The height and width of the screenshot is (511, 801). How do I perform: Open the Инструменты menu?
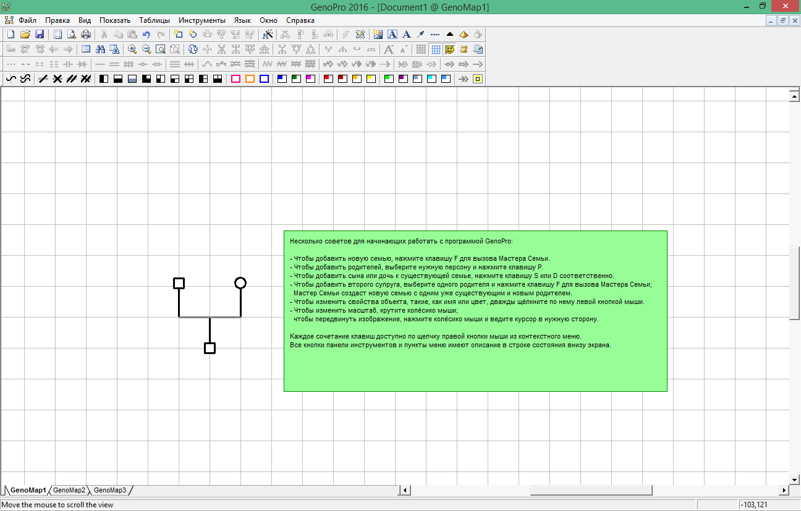(x=202, y=20)
